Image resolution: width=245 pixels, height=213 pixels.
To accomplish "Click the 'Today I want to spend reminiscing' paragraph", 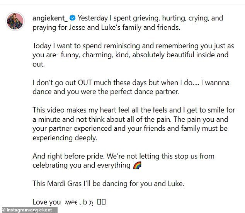I will (x=133, y=55).
